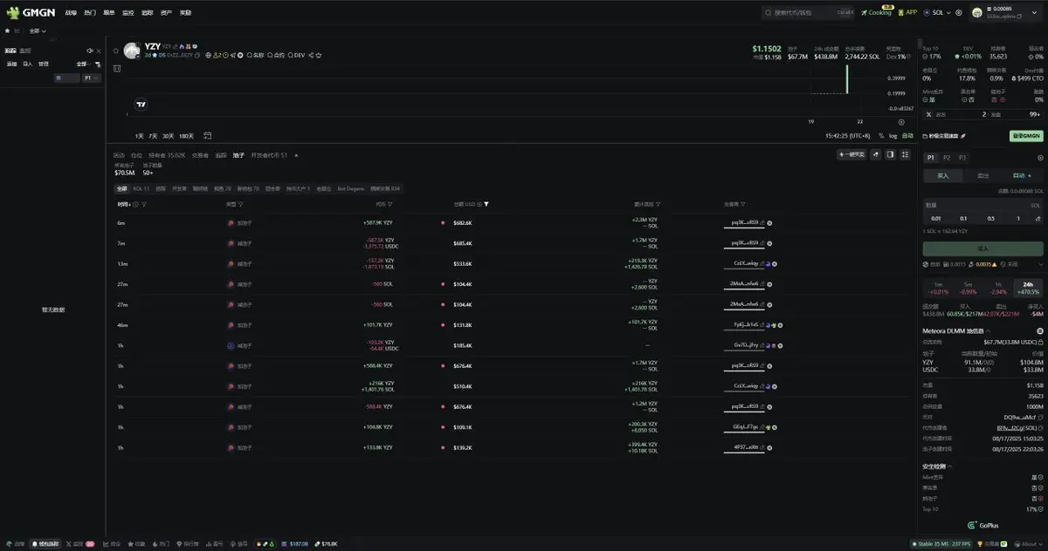This screenshot has height=551, width=1048.
Task: Select the 5m stats period tab
Action: 969,287
